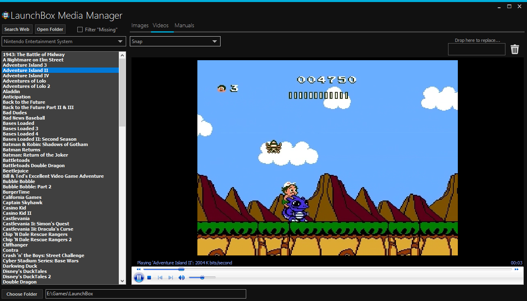This screenshot has height=301, width=527.
Task: Switch to the Images tab
Action: [140, 25]
